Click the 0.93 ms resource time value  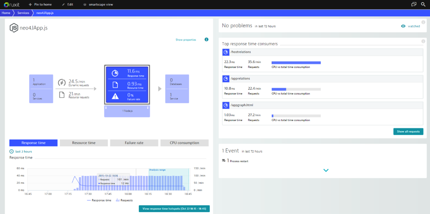pyautogui.click(x=134, y=83)
